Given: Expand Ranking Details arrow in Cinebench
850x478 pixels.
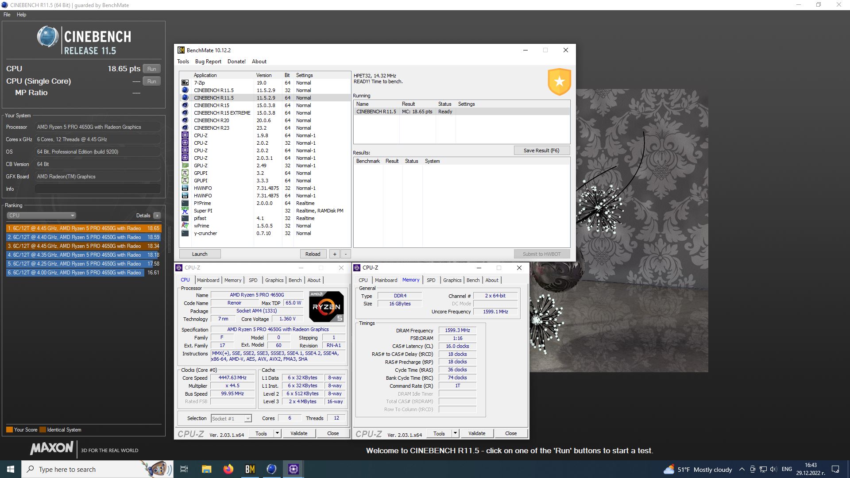Looking at the screenshot, I should (157, 216).
